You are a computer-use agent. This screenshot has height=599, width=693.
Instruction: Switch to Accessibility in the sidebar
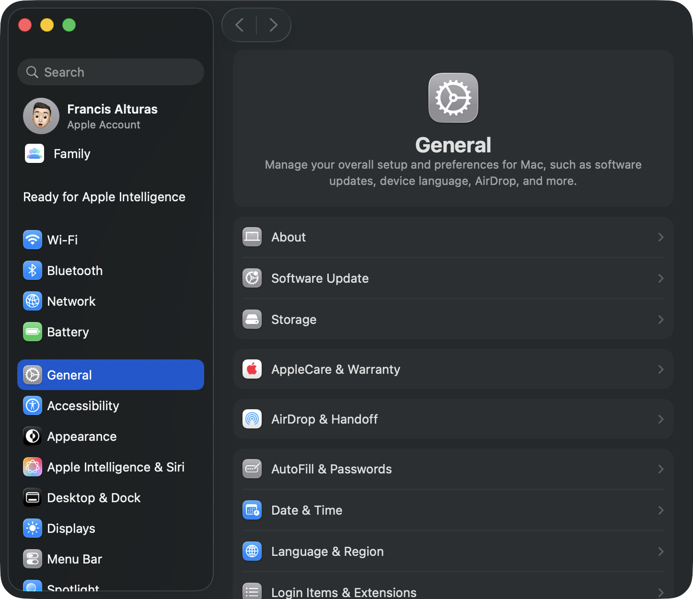83,406
